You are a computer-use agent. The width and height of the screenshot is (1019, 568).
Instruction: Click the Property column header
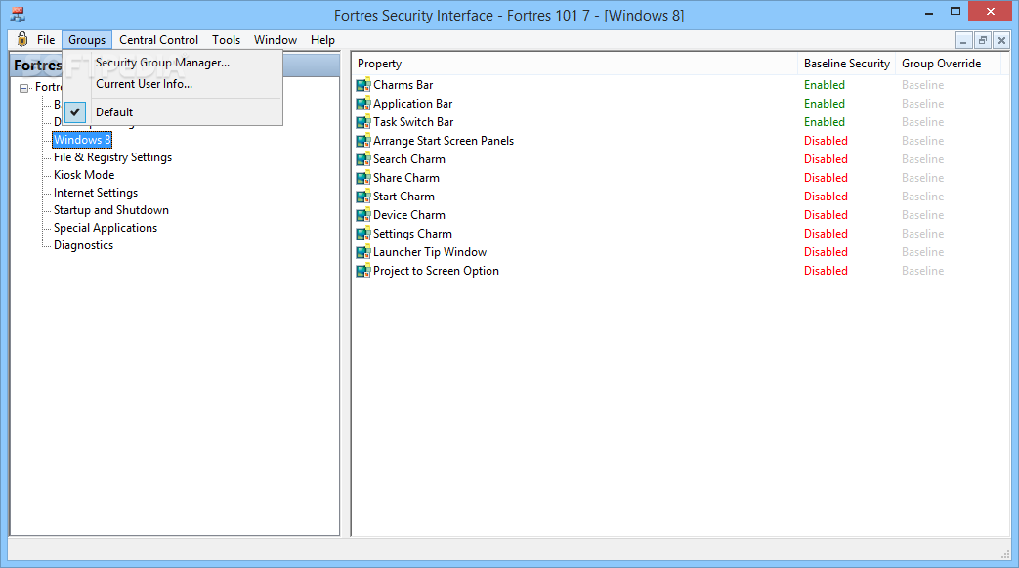[574, 64]
